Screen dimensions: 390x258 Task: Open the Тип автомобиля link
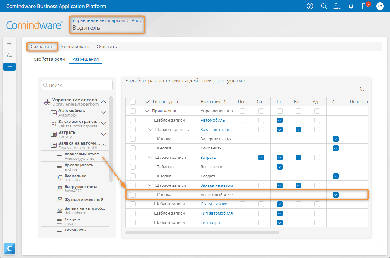[x=217, y=213]
